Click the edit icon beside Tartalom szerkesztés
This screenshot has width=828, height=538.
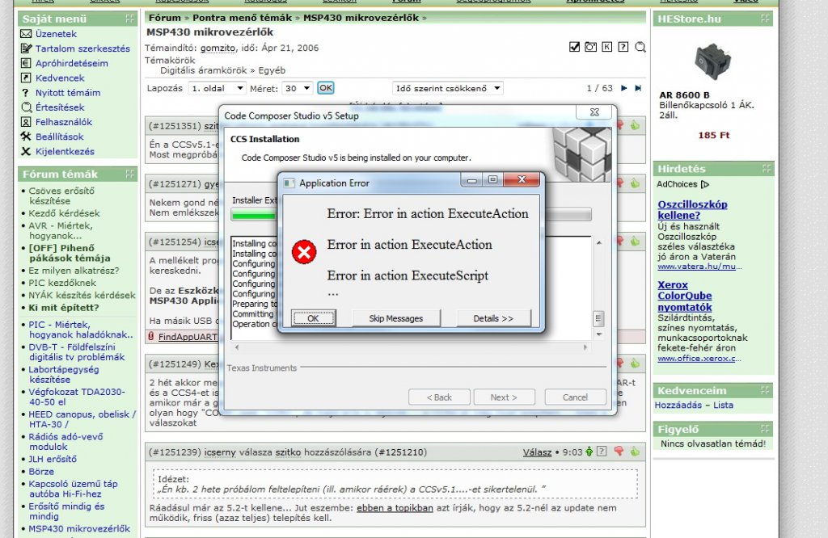click(26, 48)
